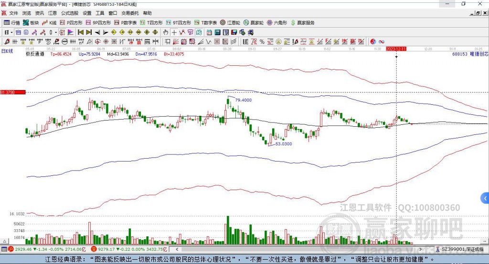The height and width of the screenshot is (264, 489).
Task: Click the save floppy disk icon
Action: point(234,32)
